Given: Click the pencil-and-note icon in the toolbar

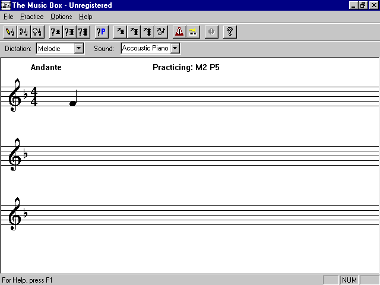Looking at the screenshot, I should click(10, 31).
